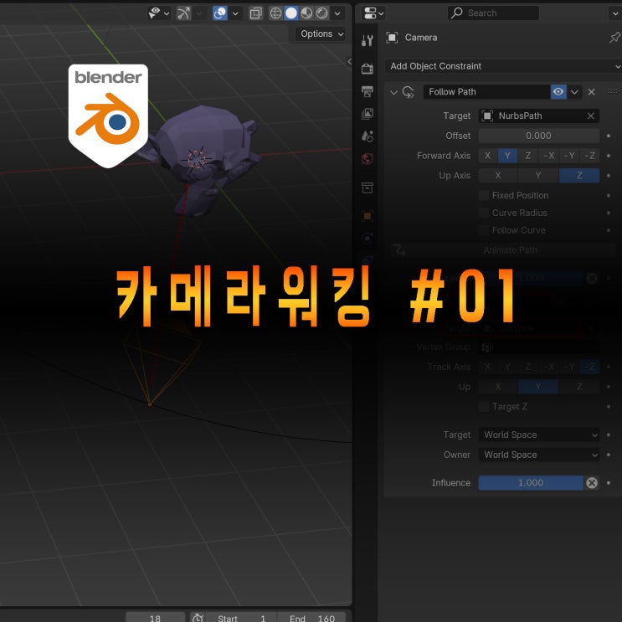Click the NurbsPath target field

(538, 116)
